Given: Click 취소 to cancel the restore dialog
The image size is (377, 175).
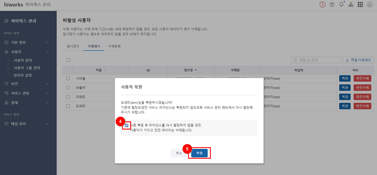Looking at the screenshot, I should coord(179,153).
